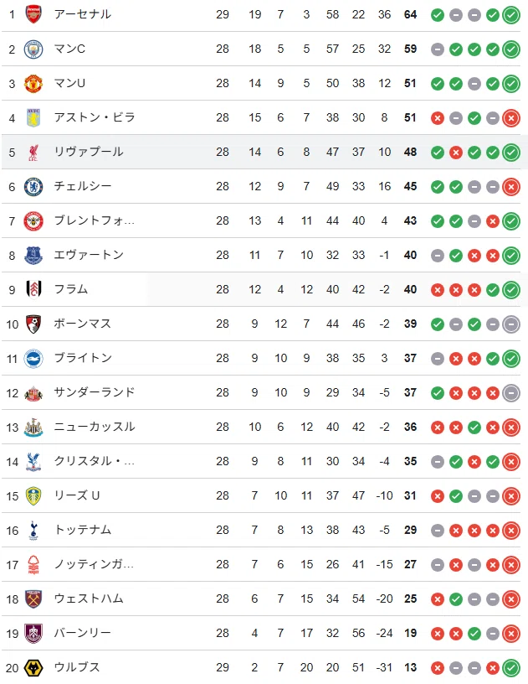Click the バーンリー team name
Viewport: 528px width, 684px height.
82,633
